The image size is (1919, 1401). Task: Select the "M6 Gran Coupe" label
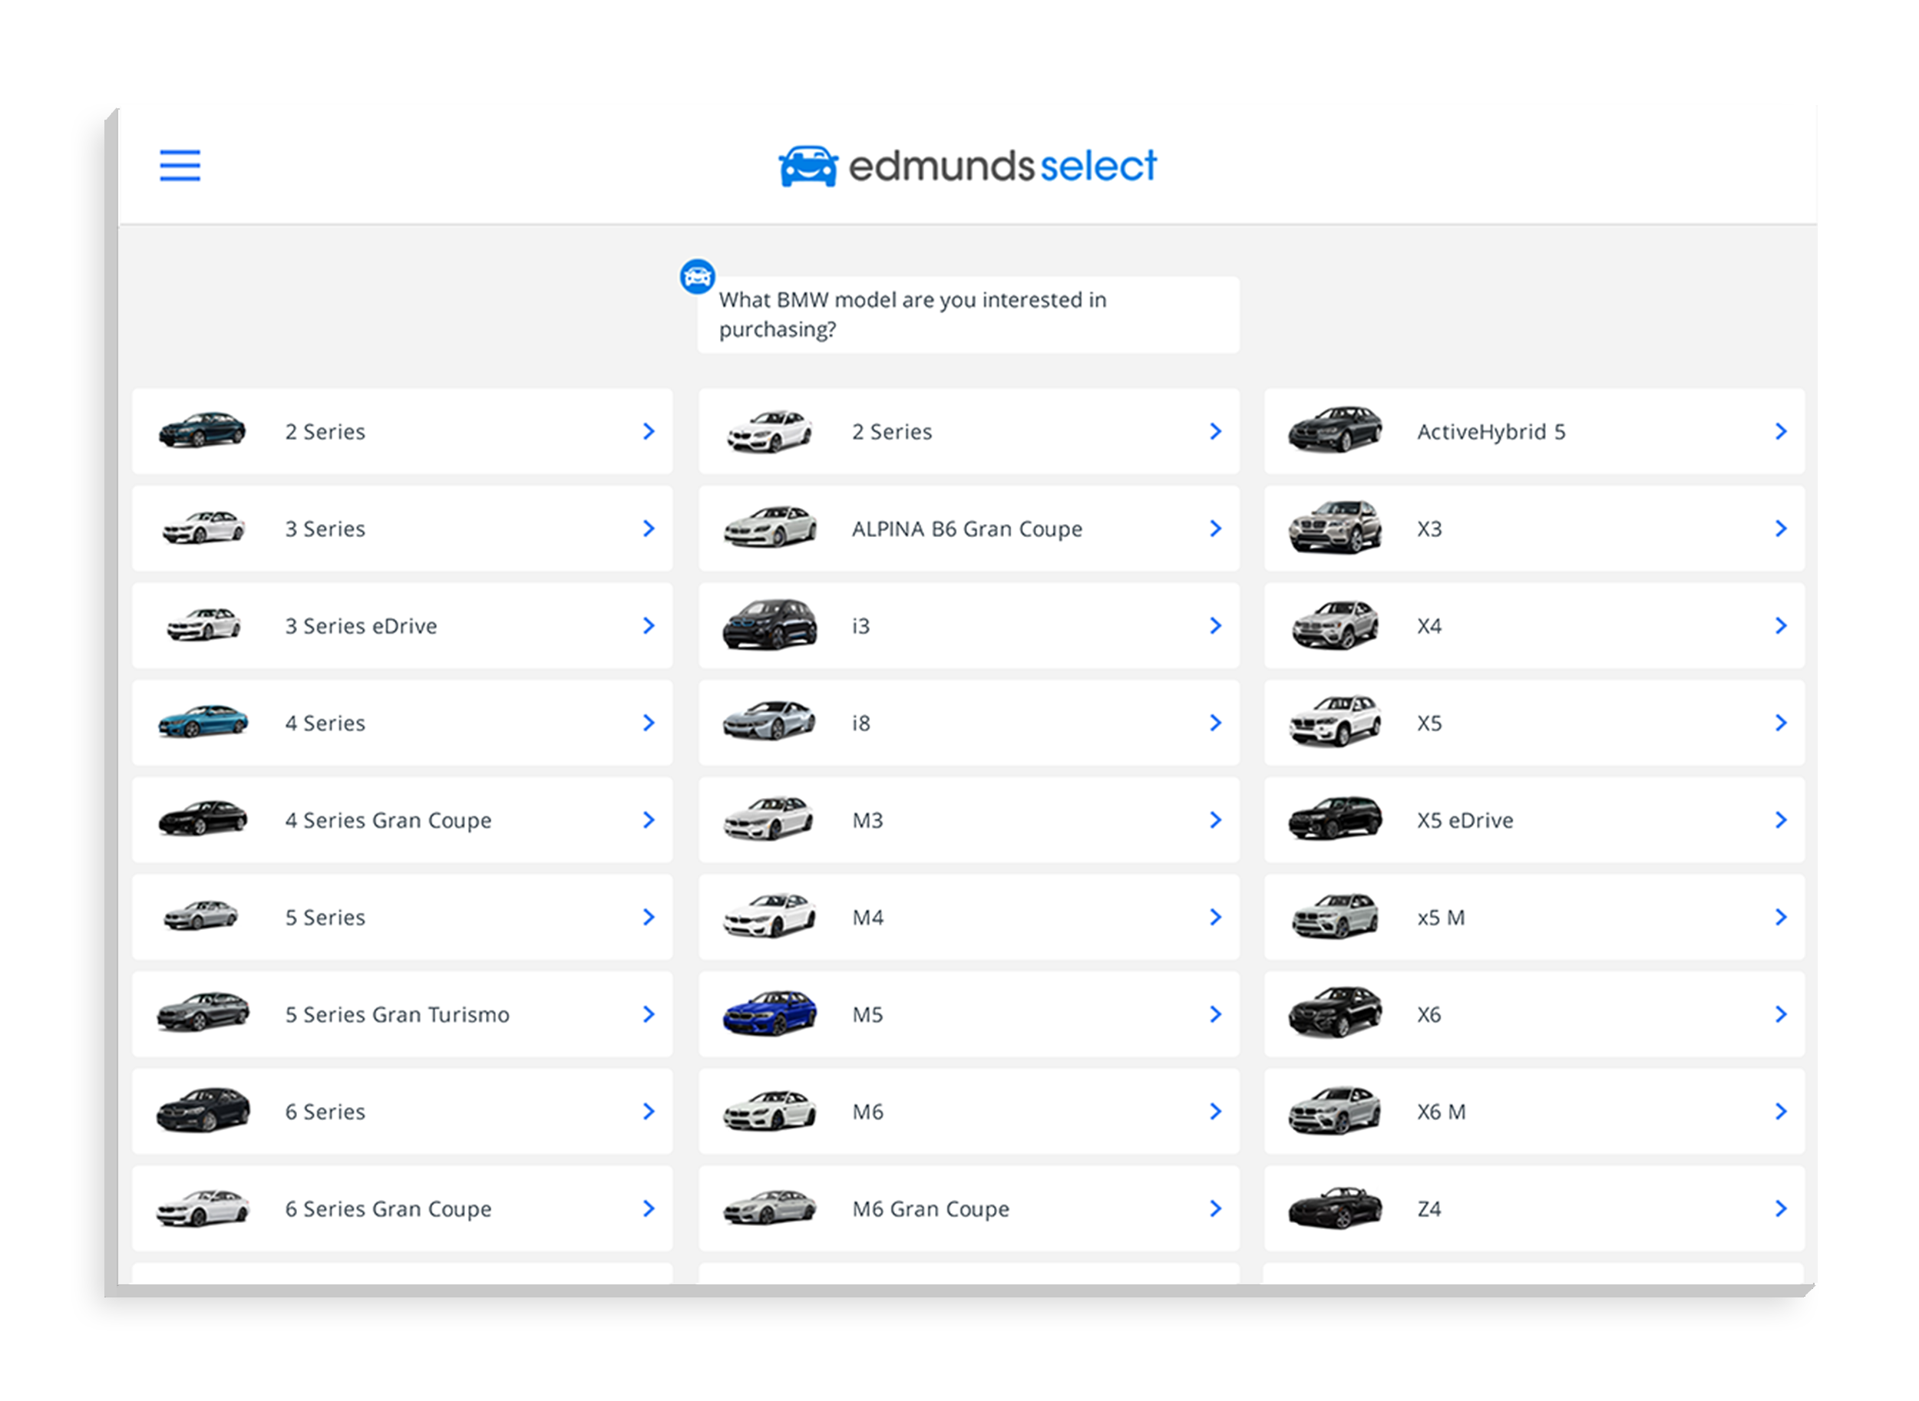coord(930,1209)
